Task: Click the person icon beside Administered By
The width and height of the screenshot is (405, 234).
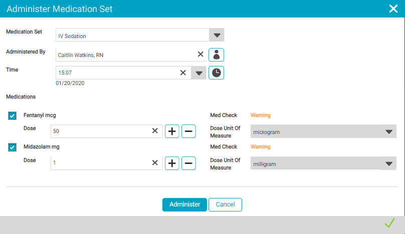Action: [x=217, y=54]
